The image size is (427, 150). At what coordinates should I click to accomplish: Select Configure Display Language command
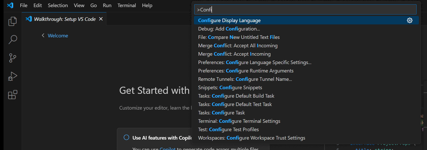coord(229,20)
